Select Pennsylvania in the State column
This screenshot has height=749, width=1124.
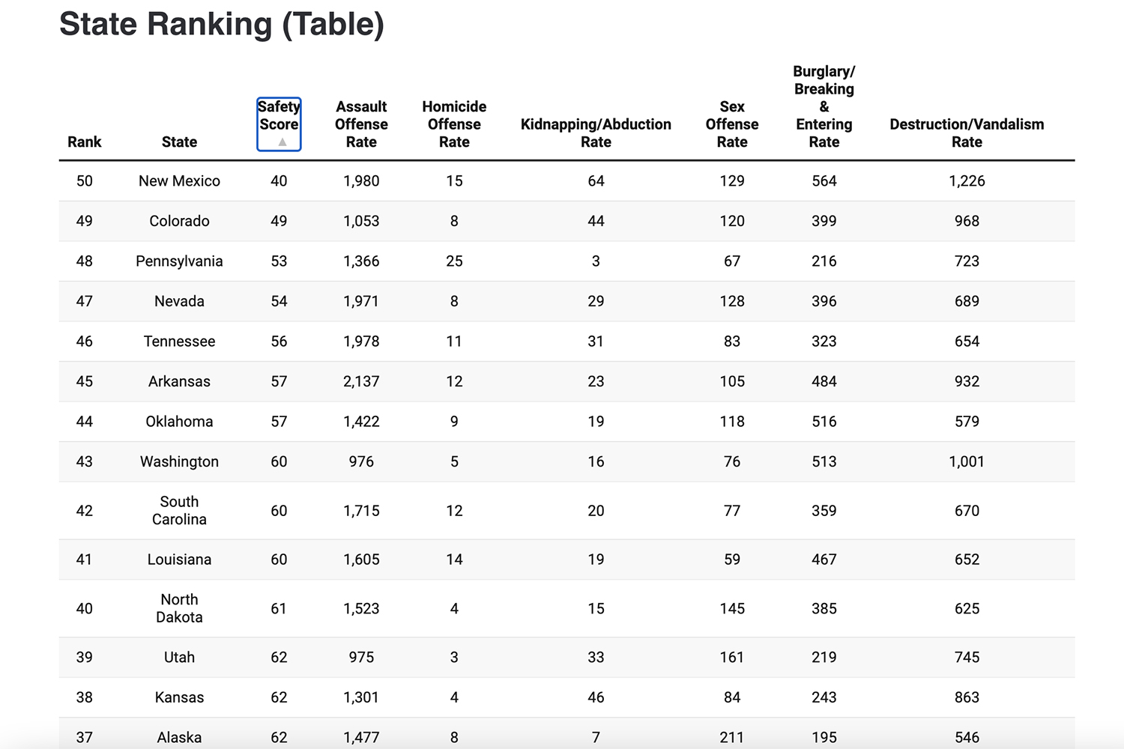179,261
